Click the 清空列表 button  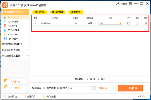76,12
